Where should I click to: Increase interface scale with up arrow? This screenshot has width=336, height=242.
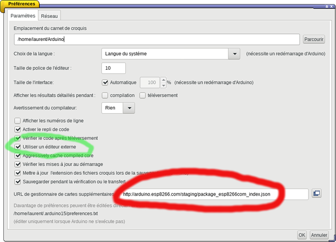[x=163, y=80]
